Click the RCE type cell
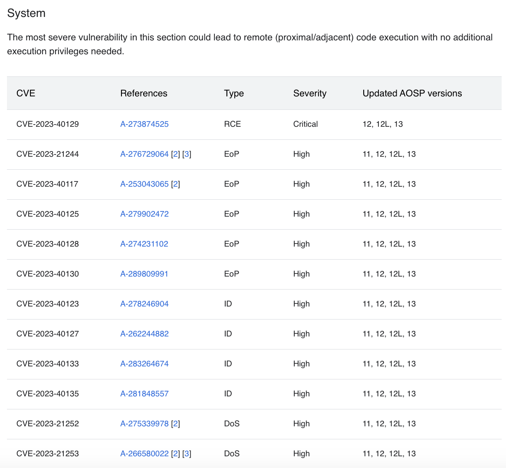 point(232,124)
